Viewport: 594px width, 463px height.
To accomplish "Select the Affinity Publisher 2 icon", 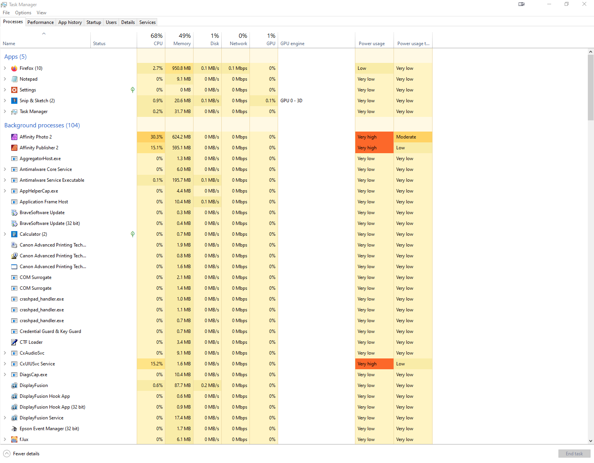I will [x=14, y=147].
